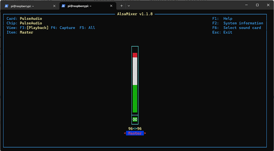274x151 pixels.
Task: Open a new terminal tab
Action: pyautogui.click(x=122, y=6)
